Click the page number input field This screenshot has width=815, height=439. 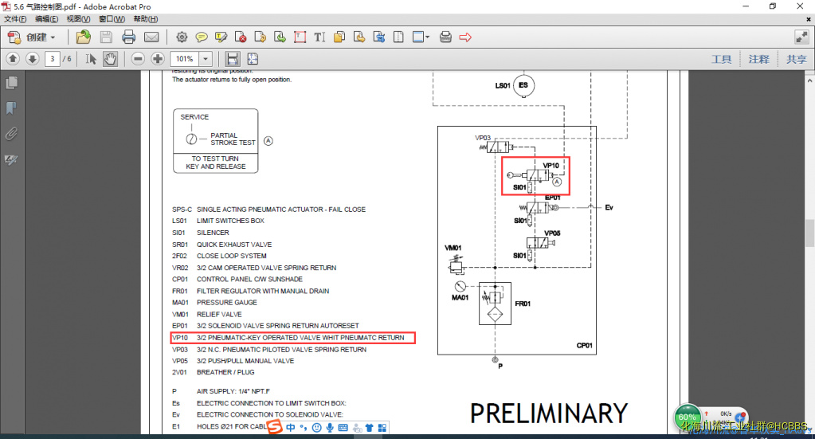pyautogui.click(x=53, y=59)
